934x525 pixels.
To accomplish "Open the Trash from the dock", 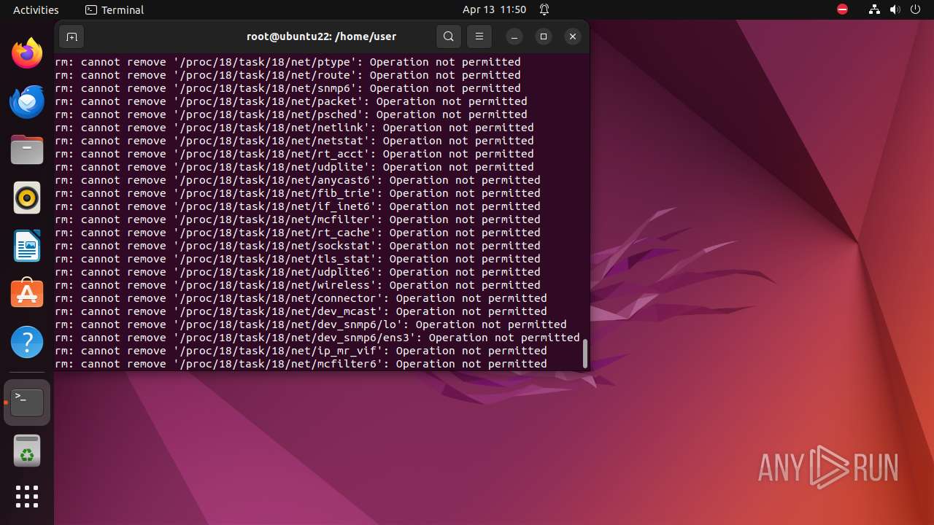I will [27, 451].
